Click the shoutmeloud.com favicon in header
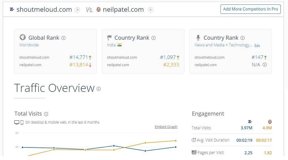This screenshot has height=160, width=288. (x=12, y=9)
